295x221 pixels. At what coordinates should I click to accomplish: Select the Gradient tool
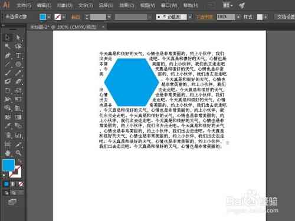tap(18, 117)
